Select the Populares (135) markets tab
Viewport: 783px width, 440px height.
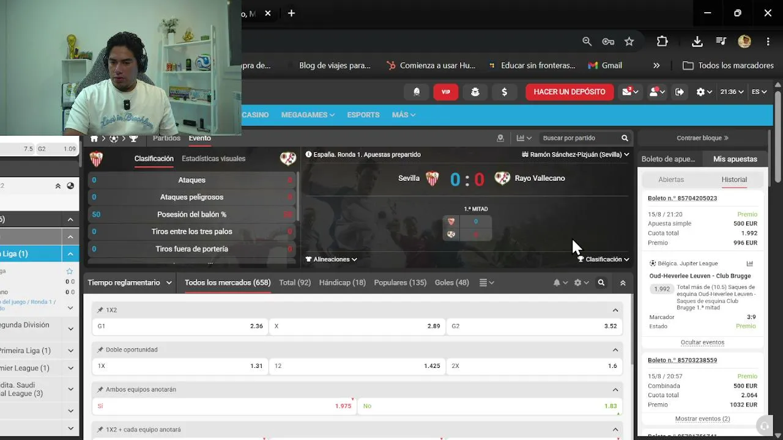400,282
